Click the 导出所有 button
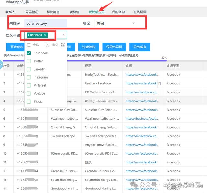Viewport: 207px width, 193px height. (x=140, y=47)
